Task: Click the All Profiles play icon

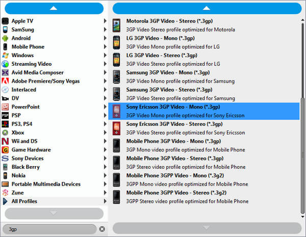Action: tap(5, 201)
